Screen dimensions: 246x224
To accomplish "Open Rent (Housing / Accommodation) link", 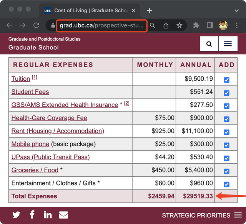I will tap(58, 131).
